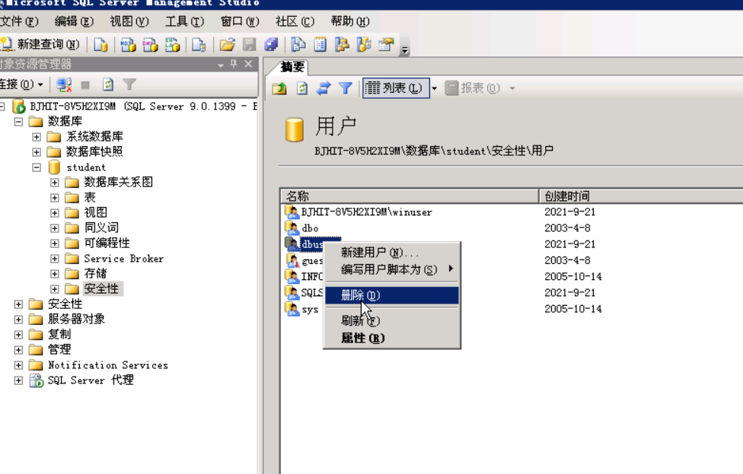Choose 删除(D) in context menu

[391, 295]
